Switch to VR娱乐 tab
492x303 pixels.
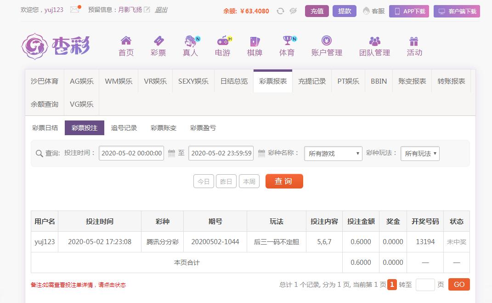155,81
